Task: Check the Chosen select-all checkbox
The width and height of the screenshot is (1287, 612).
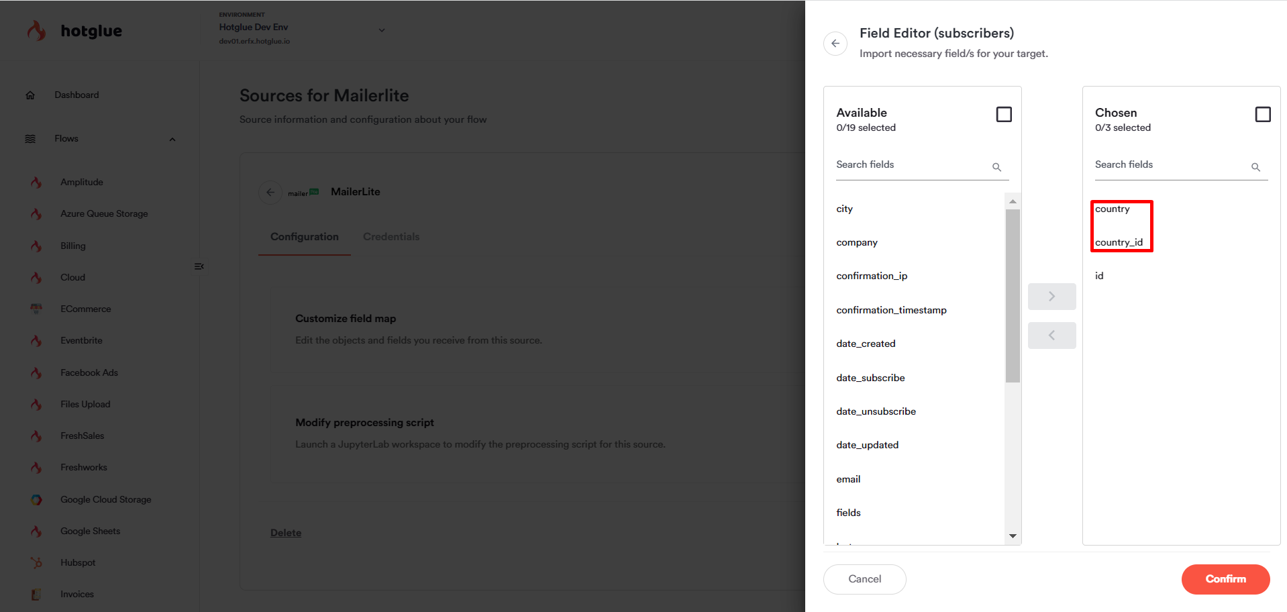Action: pos(1263,115)
